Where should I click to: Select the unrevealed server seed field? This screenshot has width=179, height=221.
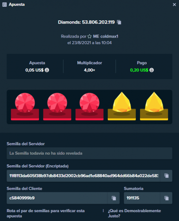(x=89, y=153)
